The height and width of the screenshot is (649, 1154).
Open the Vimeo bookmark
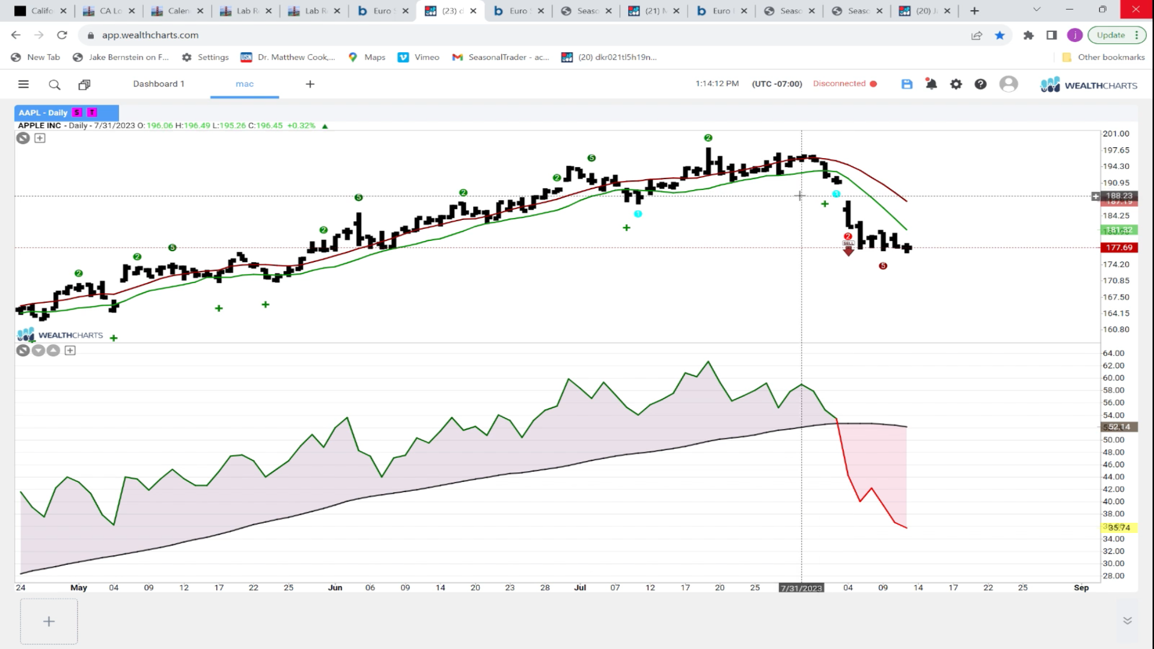coord(418,57)
